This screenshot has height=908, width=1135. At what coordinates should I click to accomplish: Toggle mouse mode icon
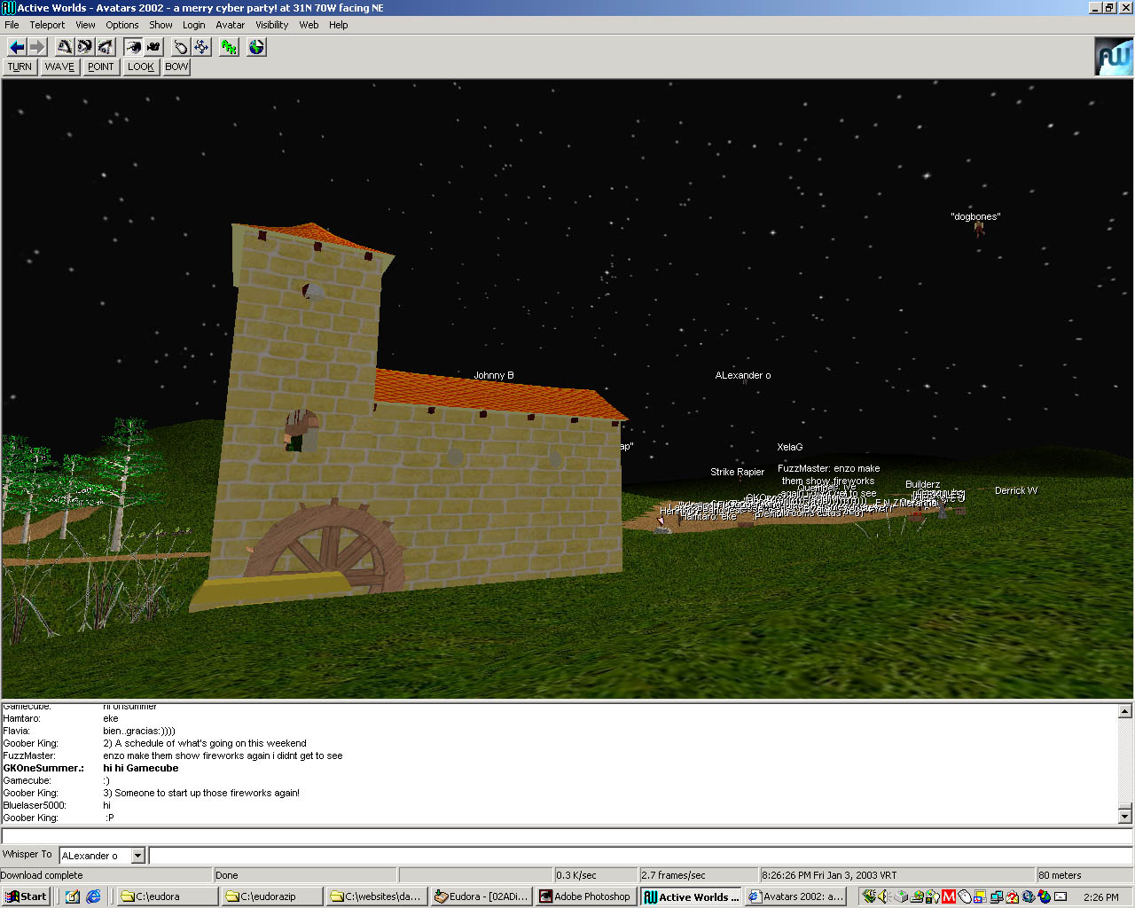(x=181, y=47)
